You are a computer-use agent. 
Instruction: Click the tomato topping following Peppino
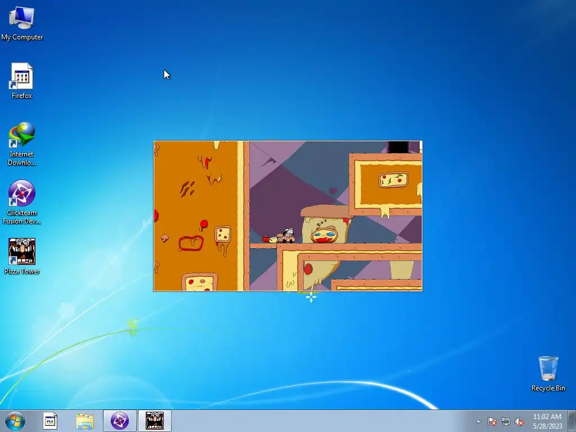tap(265, 238)
